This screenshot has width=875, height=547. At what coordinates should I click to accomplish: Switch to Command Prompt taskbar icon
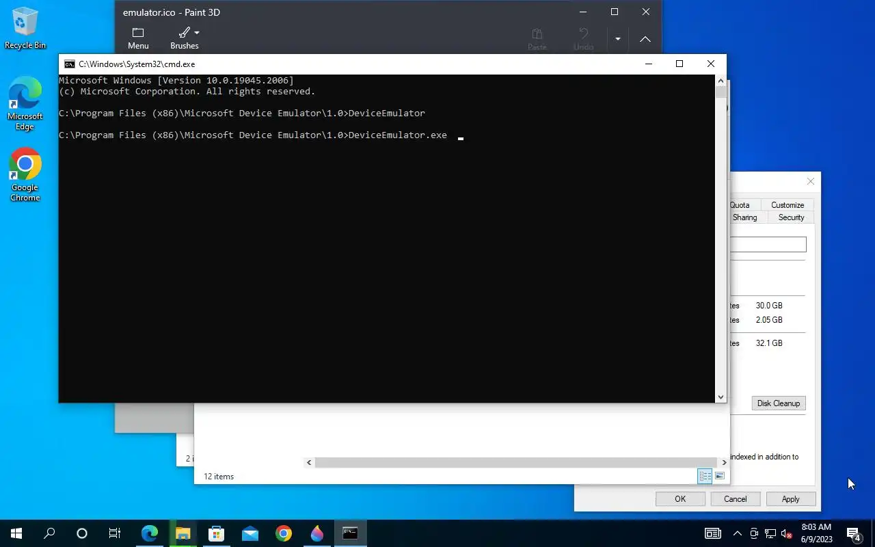[350, 533]
